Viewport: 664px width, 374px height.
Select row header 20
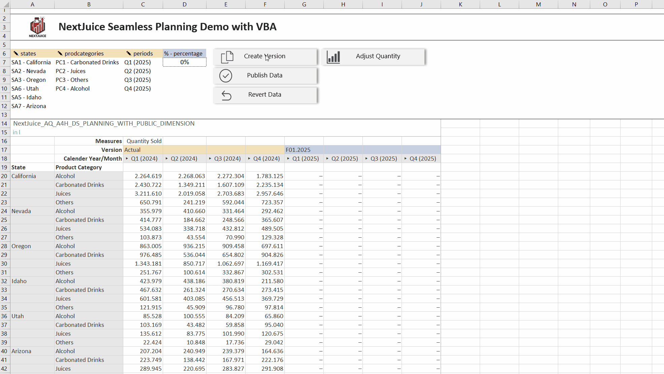click(4, 176)
